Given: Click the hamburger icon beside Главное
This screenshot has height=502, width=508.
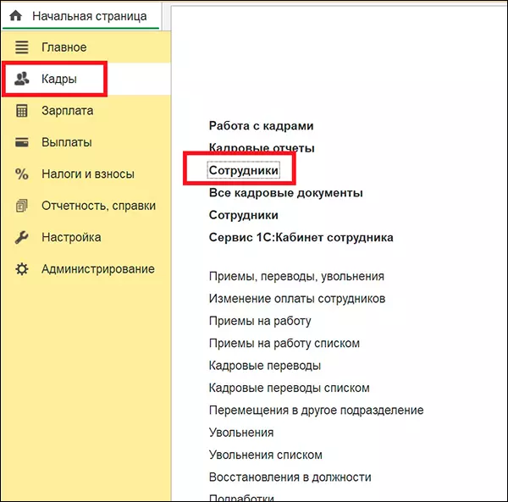Looking at the screenshot, I should [22, 47].
